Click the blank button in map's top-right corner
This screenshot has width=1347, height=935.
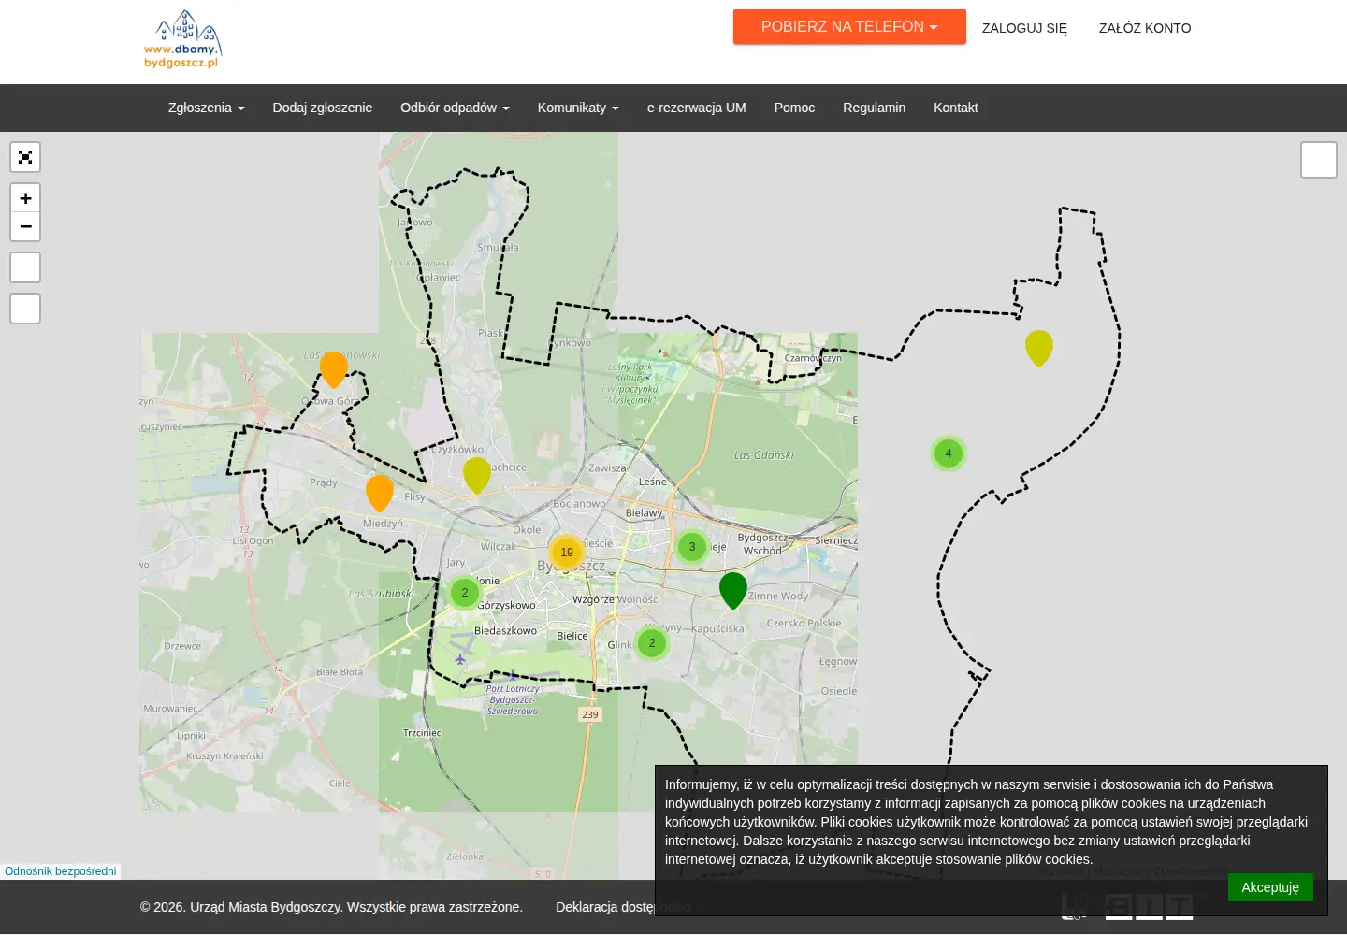(x=1319, y=160)
